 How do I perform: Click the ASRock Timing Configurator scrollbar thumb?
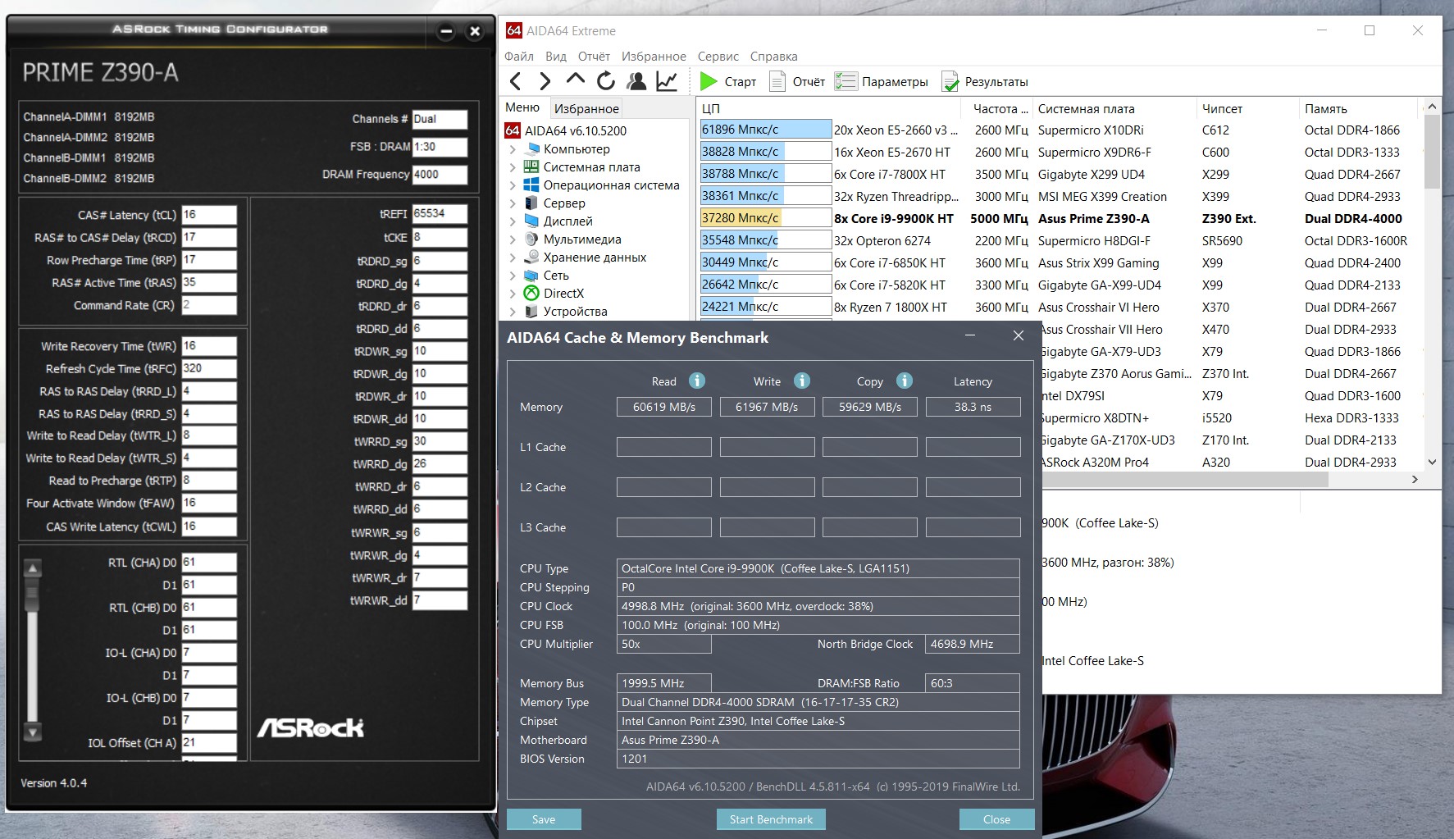[x=33, y=593]
